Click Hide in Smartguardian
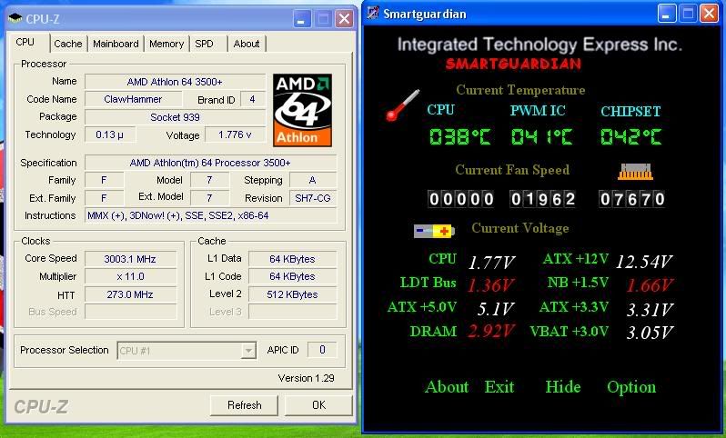This screenshot has height=438, width=726. click(563, 387)
